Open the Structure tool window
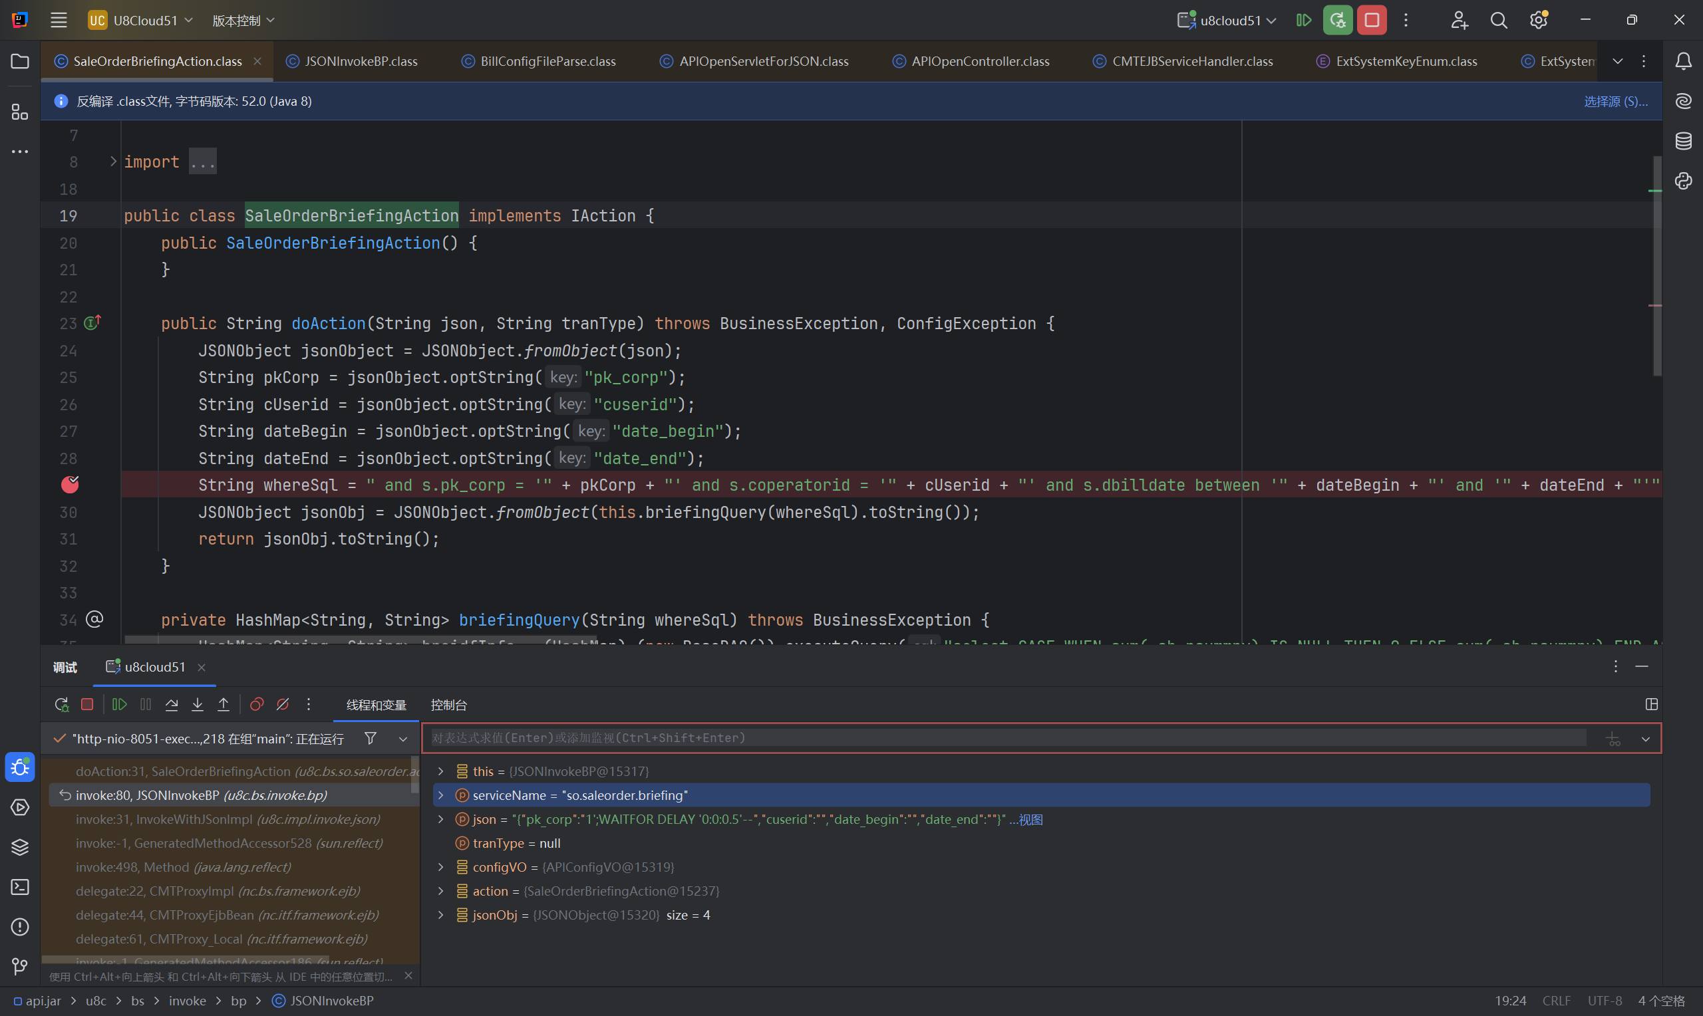This screenshot has width=1703, height=1016. [20, 111]
